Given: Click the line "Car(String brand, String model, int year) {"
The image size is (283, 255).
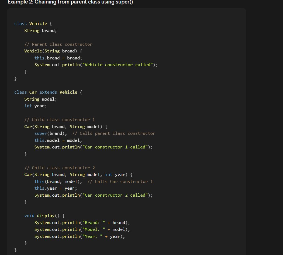Looking at the screenshot, I should pyautogui.click(x=78, y=175).
